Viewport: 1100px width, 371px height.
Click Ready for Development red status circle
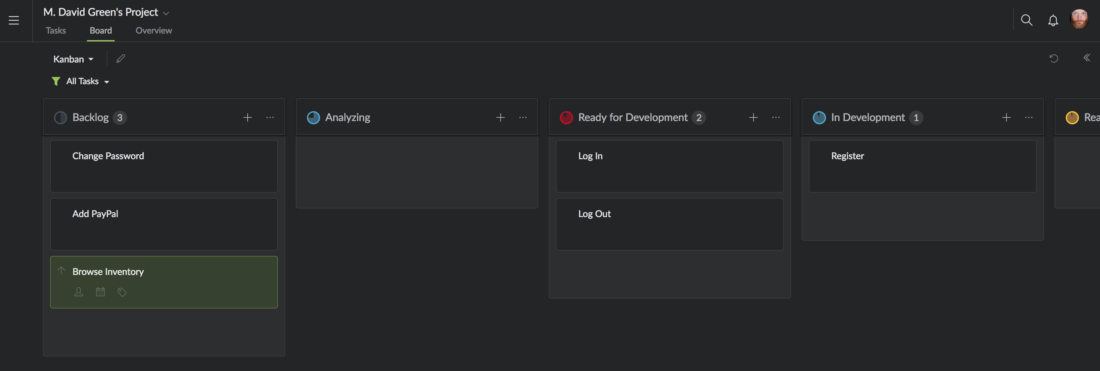point(566,118)
